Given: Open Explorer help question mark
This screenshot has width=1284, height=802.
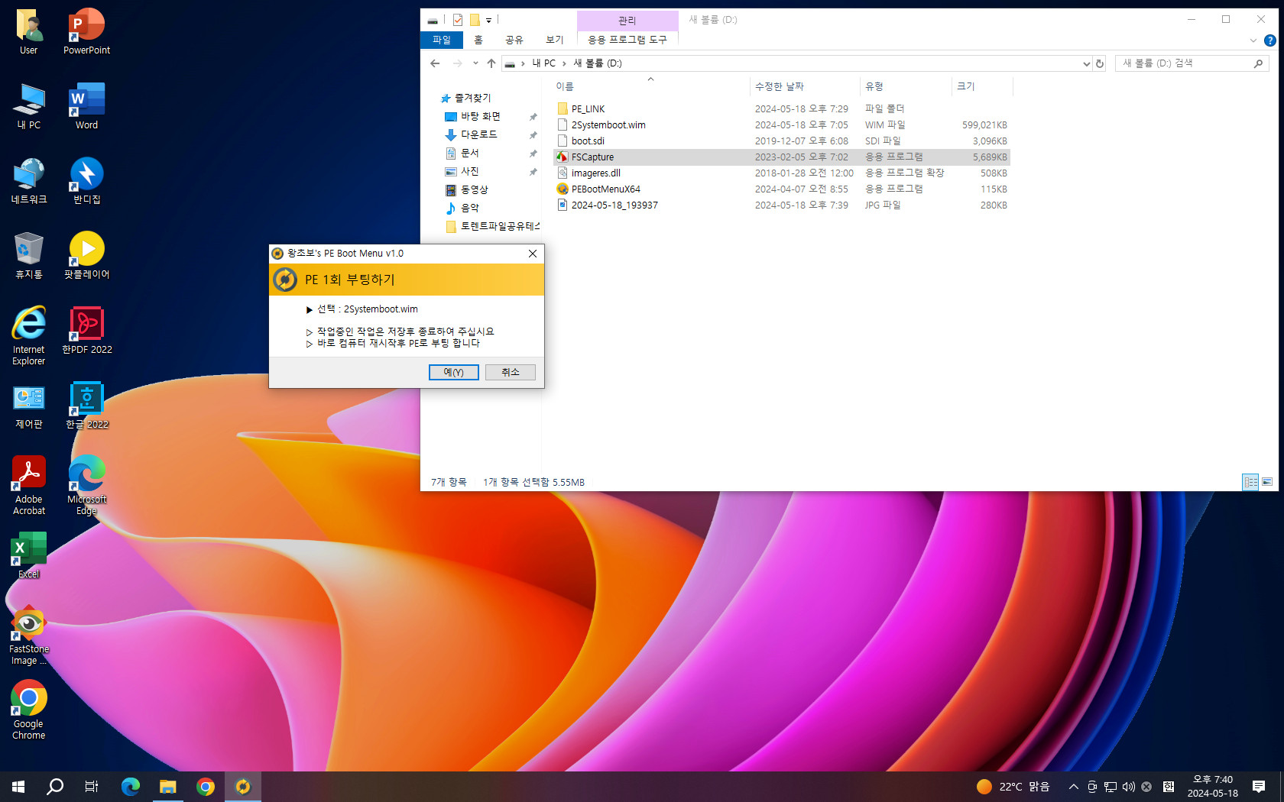Looking at the screenshot, I should [1270, 40].
